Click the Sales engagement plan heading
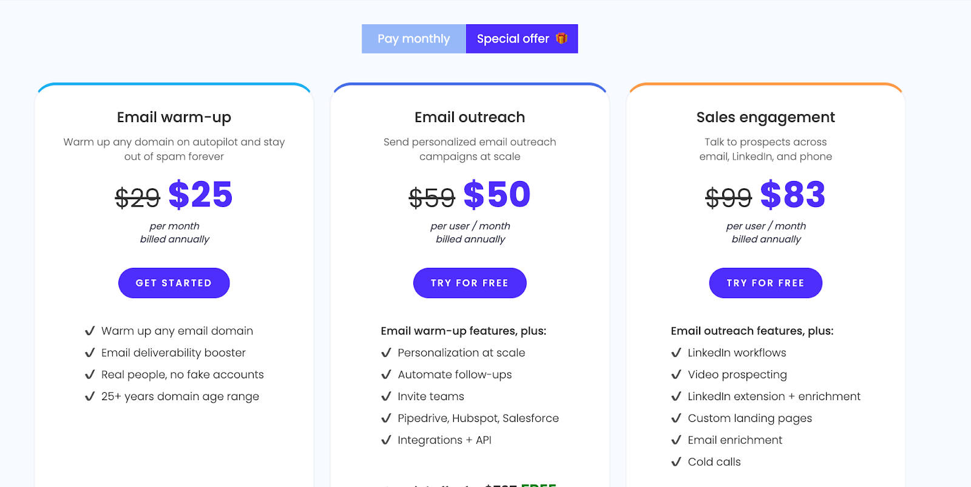 [765, 117]
